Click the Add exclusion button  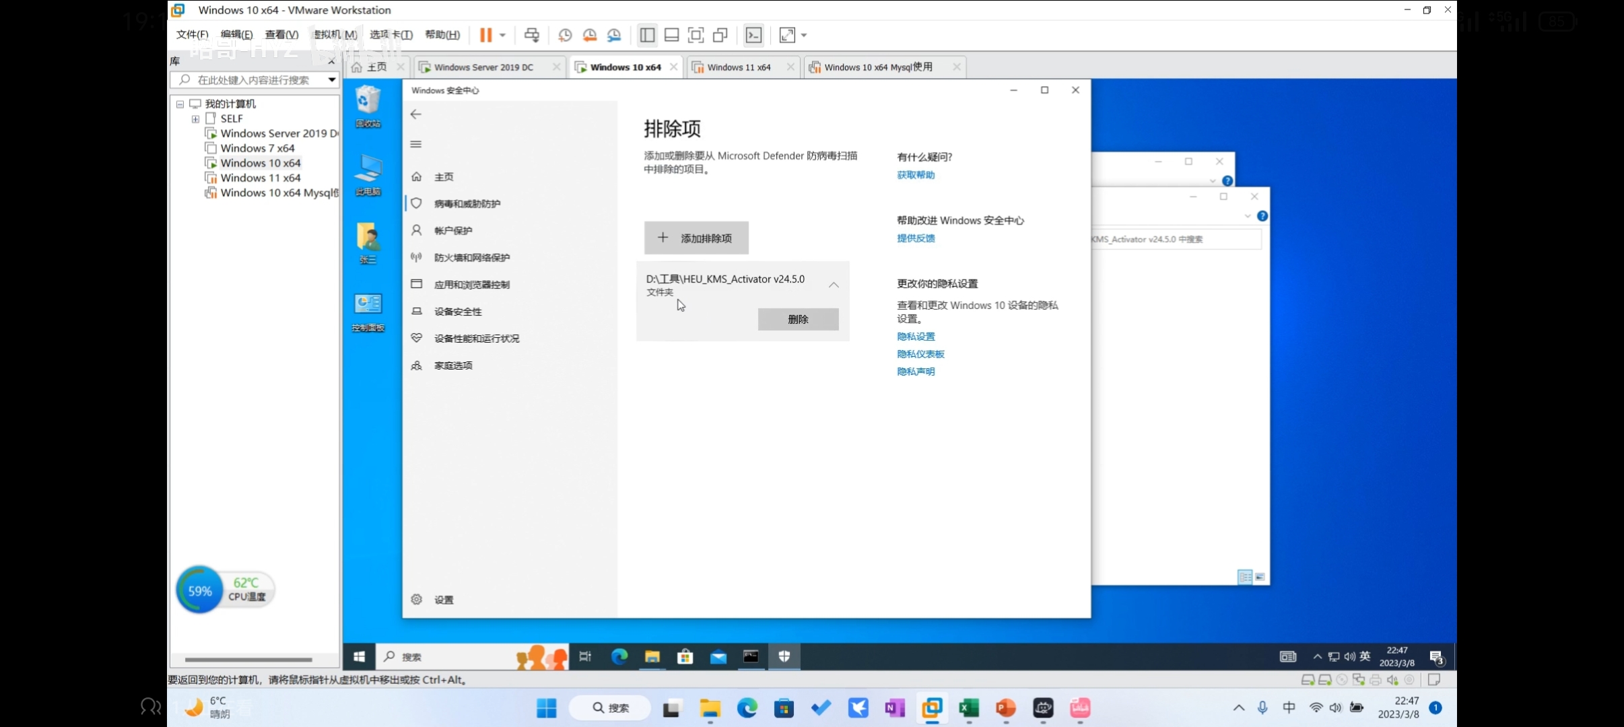[696, 238]
